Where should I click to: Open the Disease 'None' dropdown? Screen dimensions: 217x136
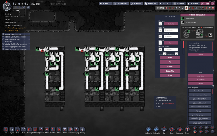171,43
